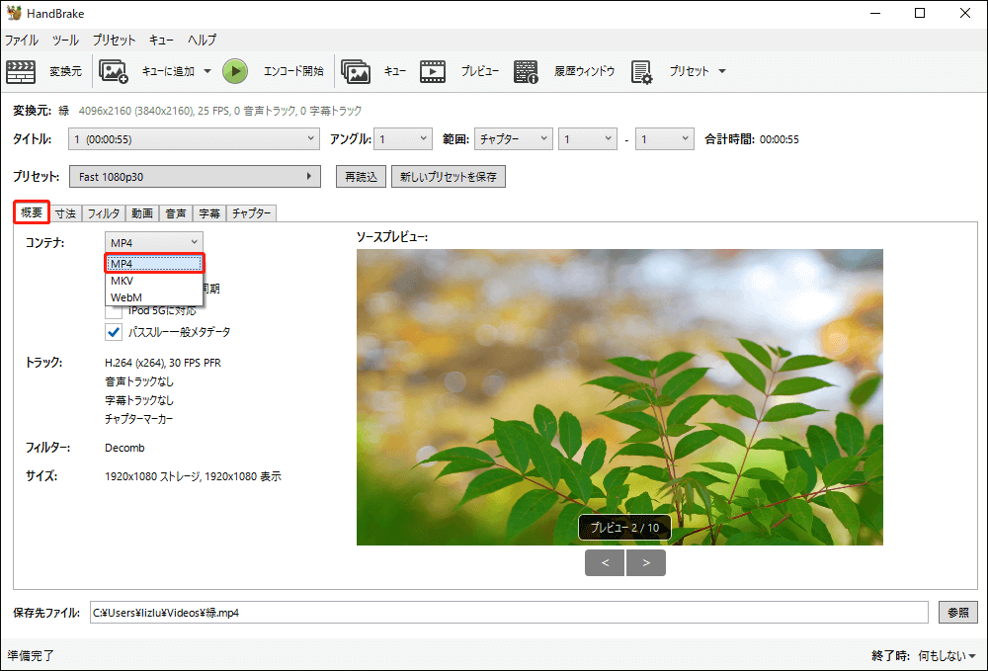
Task: Click the キューに追加 add-to-queue icon
Action: 114,71
